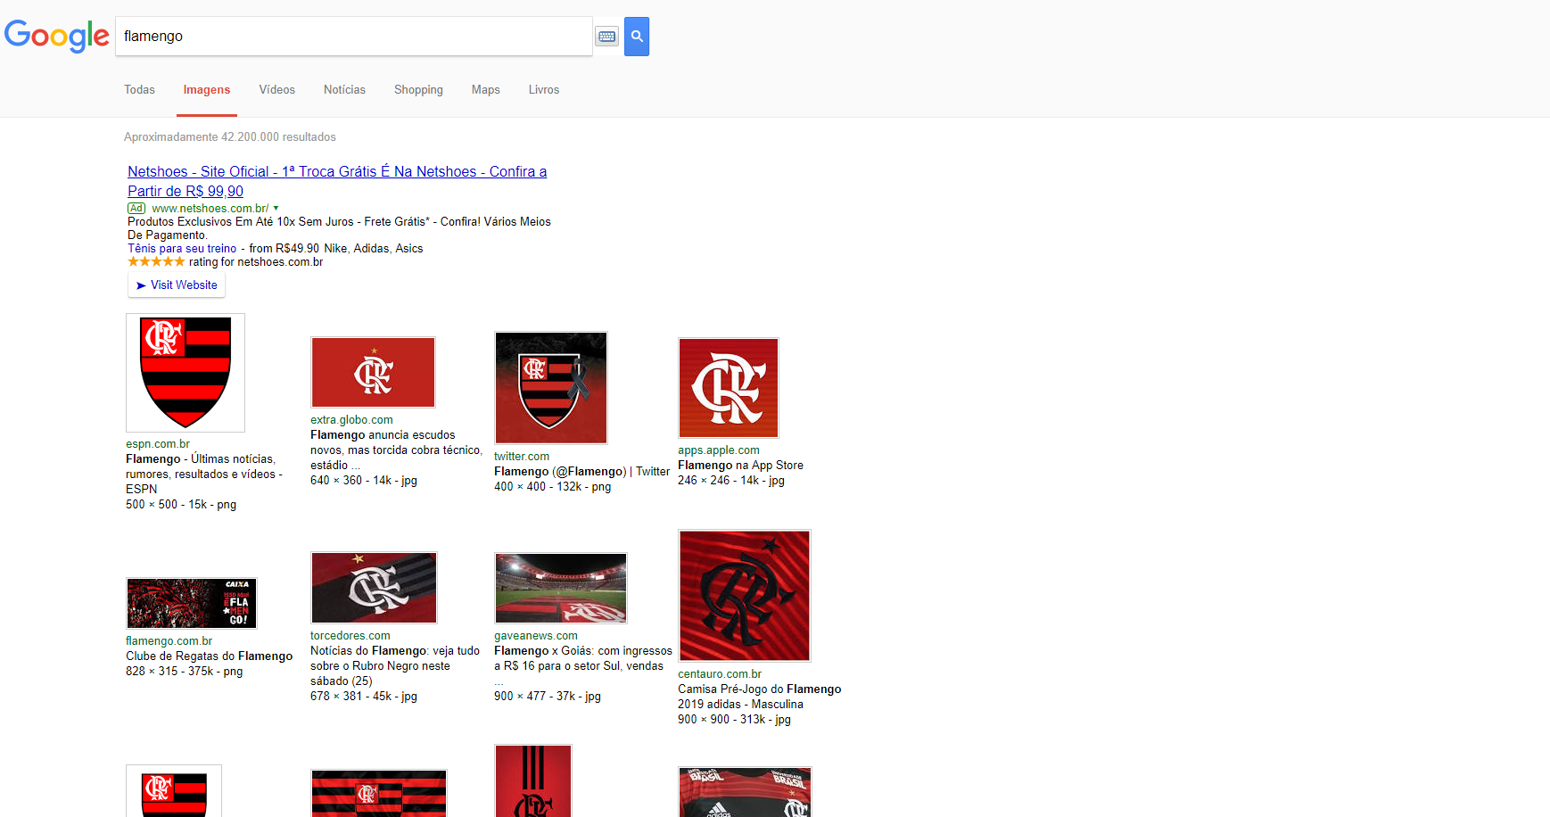Click the 'Flamengo x Goiás' result title
The height and width of the screenshot is (817, 1550).
(x=583, y=659)
